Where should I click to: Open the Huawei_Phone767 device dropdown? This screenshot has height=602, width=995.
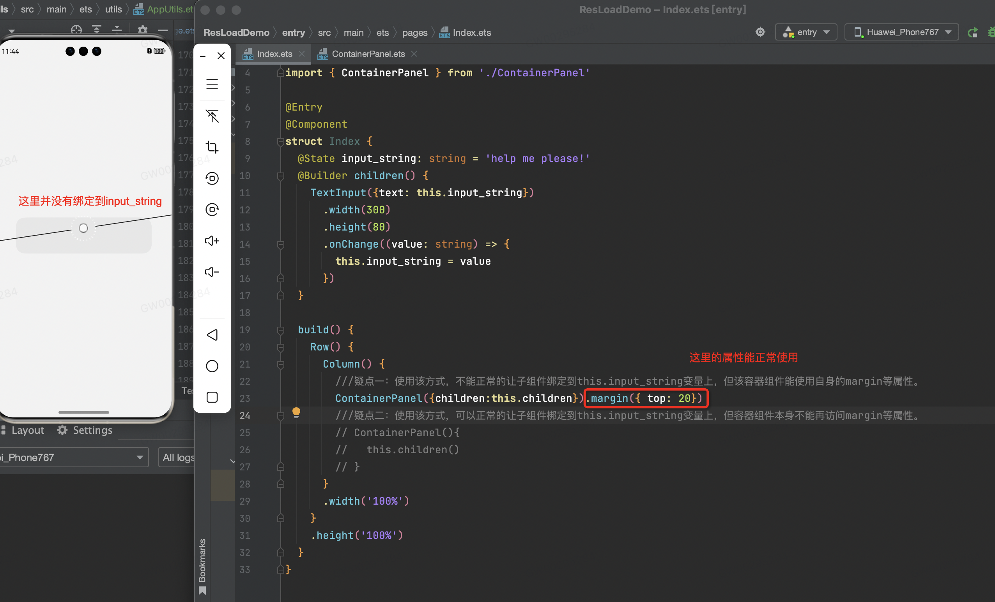point(901,32)
